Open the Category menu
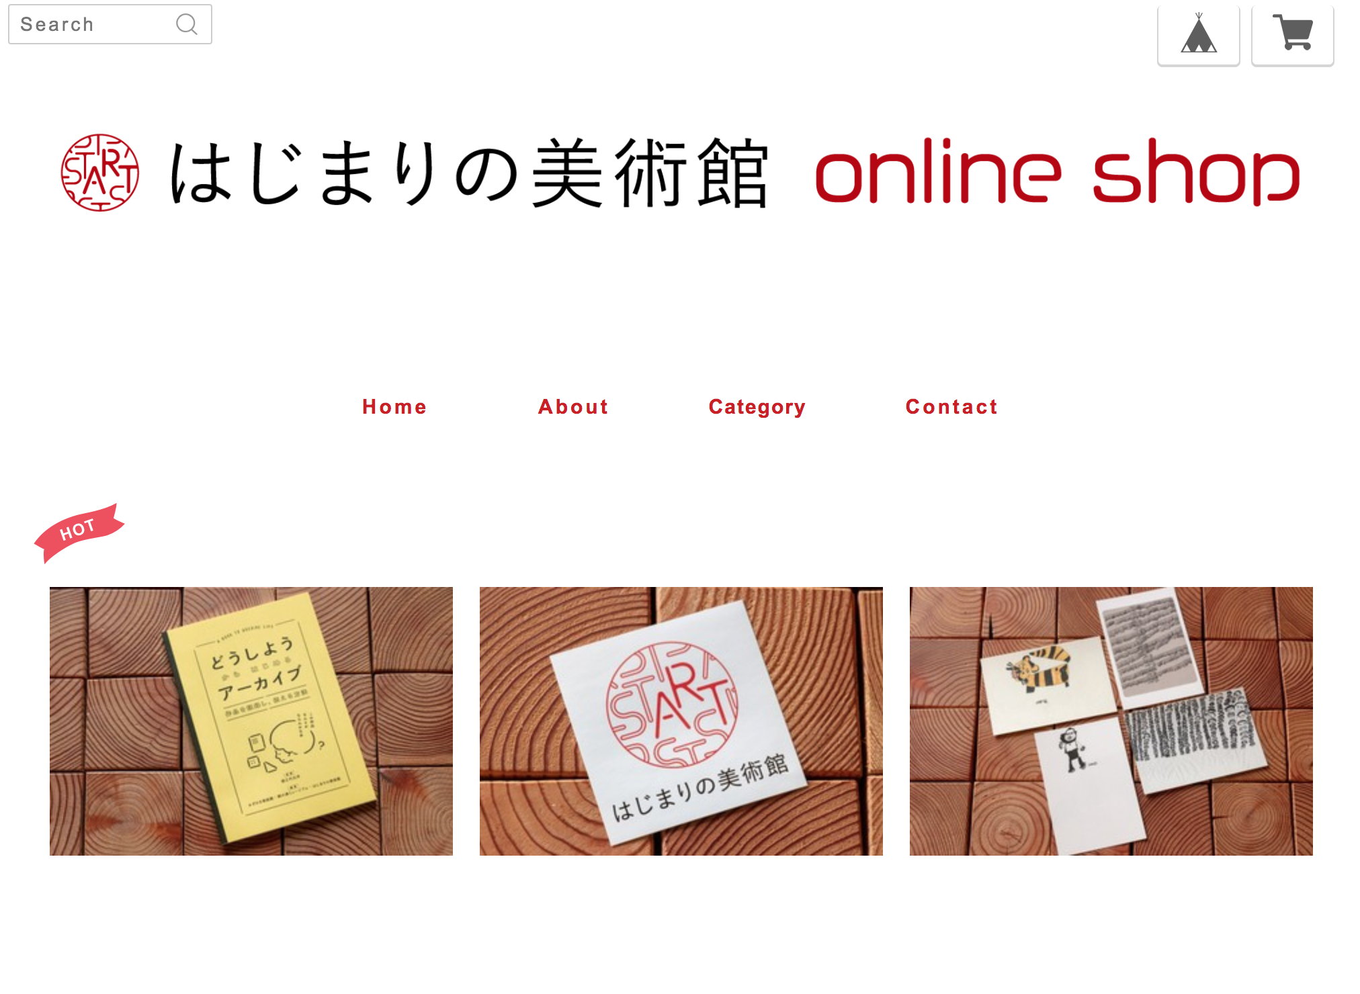The image size is (1360, 994). point(757,407)
